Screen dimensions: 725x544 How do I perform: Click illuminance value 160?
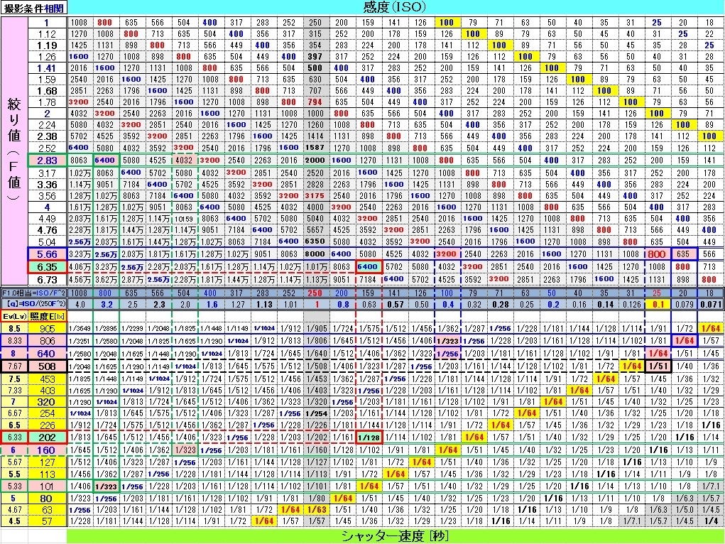(x=47, y=450)
